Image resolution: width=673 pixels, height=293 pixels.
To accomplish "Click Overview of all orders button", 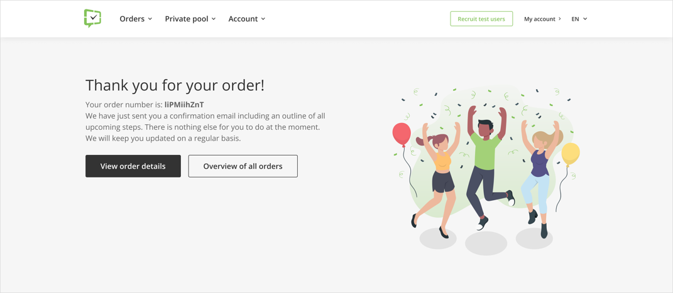I will coord(243,166).
